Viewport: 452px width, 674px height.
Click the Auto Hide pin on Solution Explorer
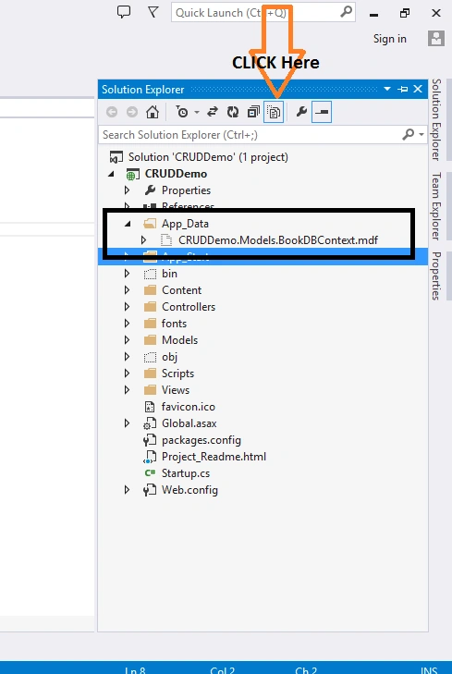pyautogui.click(x=403, y=89)
